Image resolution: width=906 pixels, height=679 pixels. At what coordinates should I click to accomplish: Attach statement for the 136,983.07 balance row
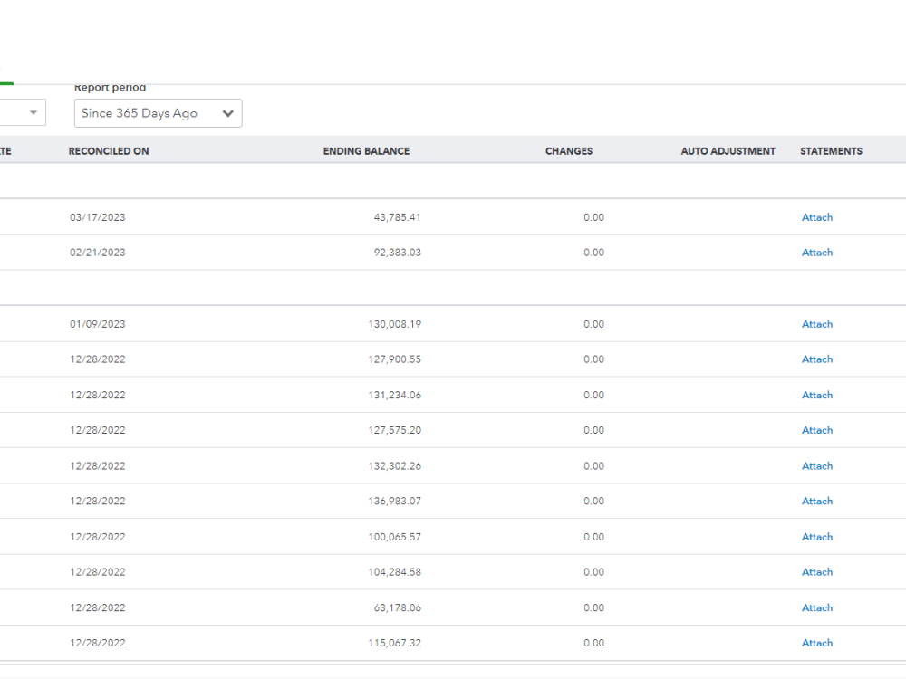[x=817, y=502]
